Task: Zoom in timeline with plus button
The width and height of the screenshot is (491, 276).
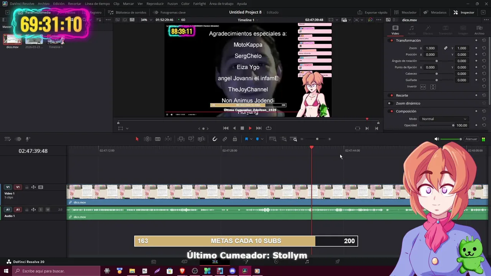Action: [x=330, y=139]
